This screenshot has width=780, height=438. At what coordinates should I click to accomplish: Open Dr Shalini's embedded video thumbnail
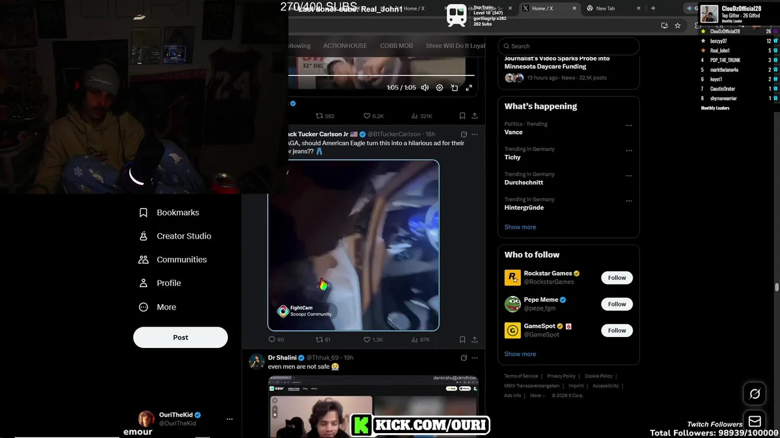coord(373,406)
